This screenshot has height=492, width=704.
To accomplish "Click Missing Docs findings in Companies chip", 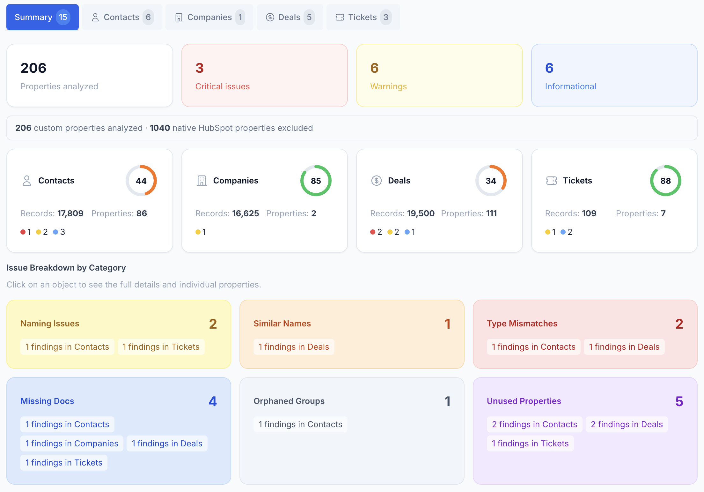I will 72,444.
